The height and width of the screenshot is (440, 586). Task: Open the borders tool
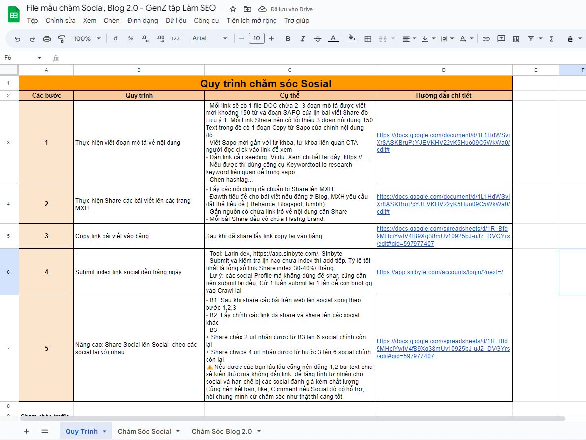(x=368, y=38)
